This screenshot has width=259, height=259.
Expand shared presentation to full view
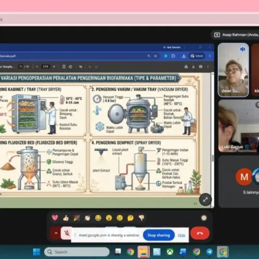click(205, 200)
